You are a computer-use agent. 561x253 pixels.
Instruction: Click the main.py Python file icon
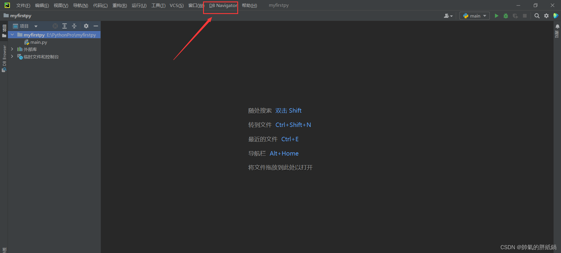click(27, 42)
